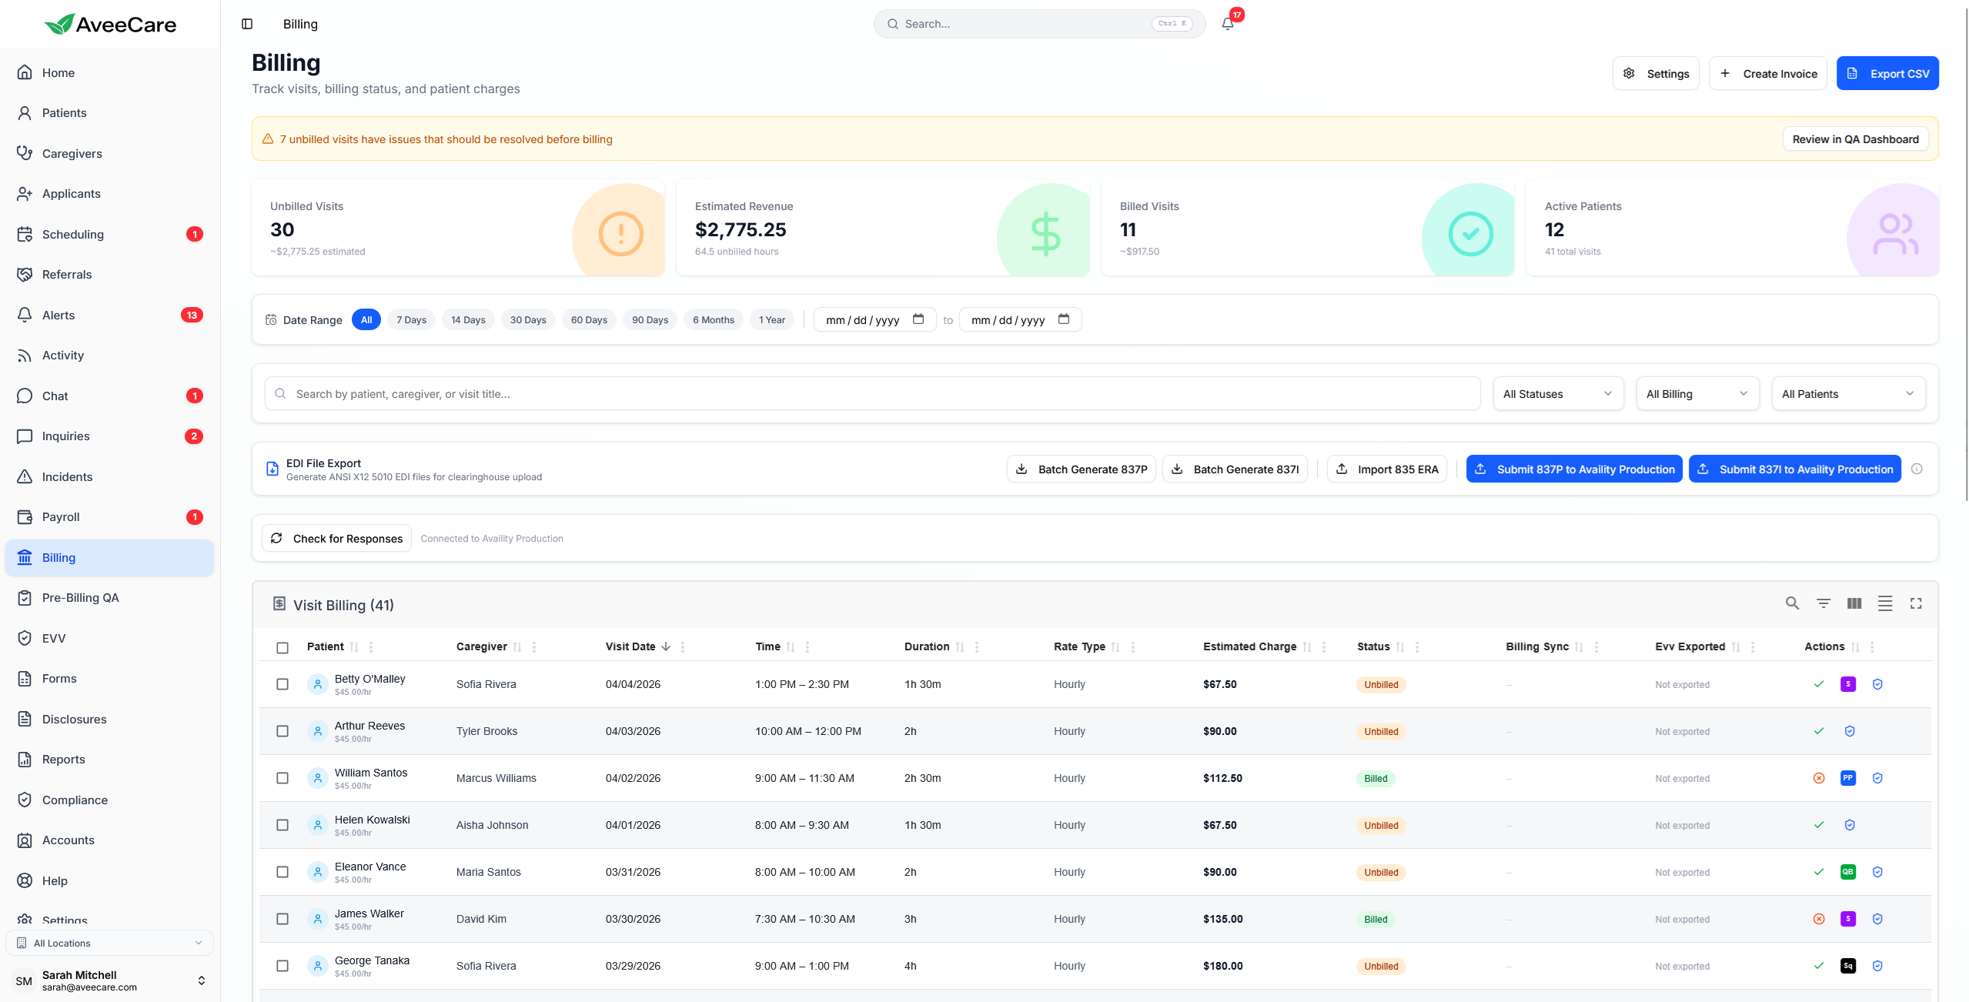Toggle the sidebar collapse icon

point(247,24)
